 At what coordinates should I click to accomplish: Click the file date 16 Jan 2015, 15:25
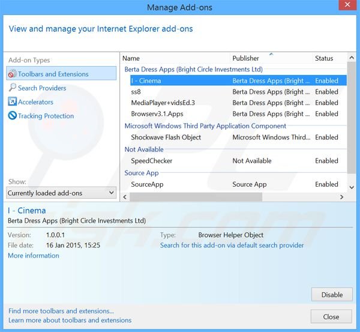tap(73, 245)
